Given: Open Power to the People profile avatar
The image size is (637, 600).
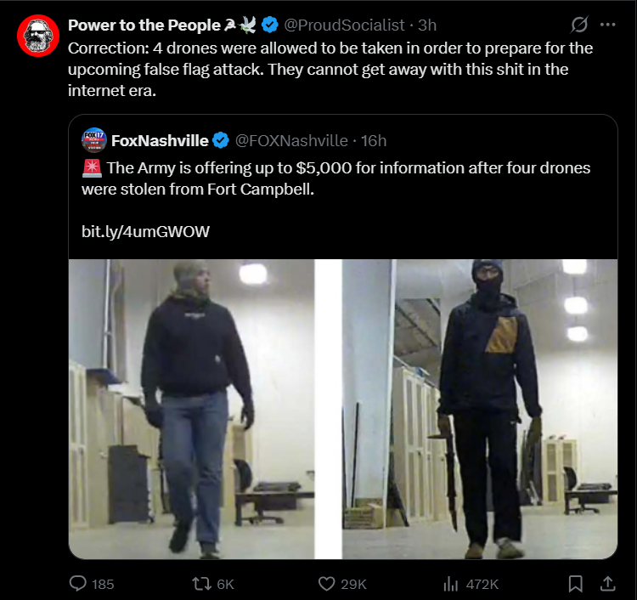Looking at the screenshot, I should (38, 36).
